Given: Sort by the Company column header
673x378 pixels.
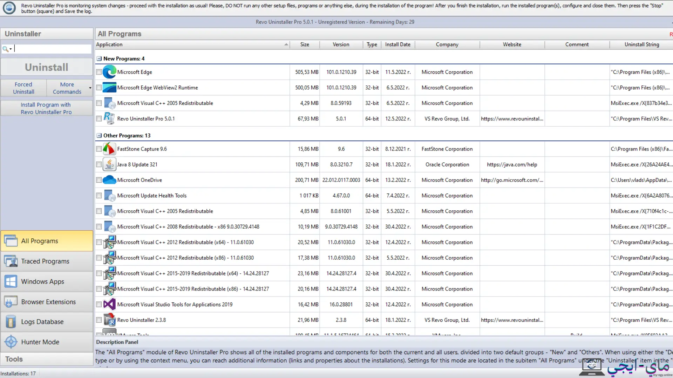Looking at the screenshot, I should (447, 44).
